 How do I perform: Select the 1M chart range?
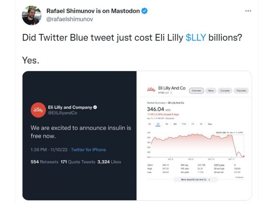166,124
